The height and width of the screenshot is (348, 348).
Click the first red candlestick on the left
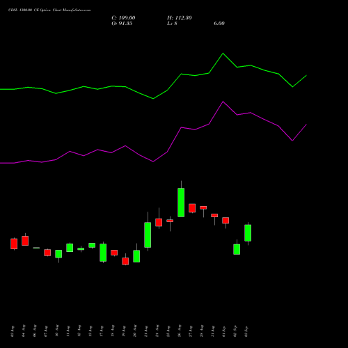click(14, 244)
